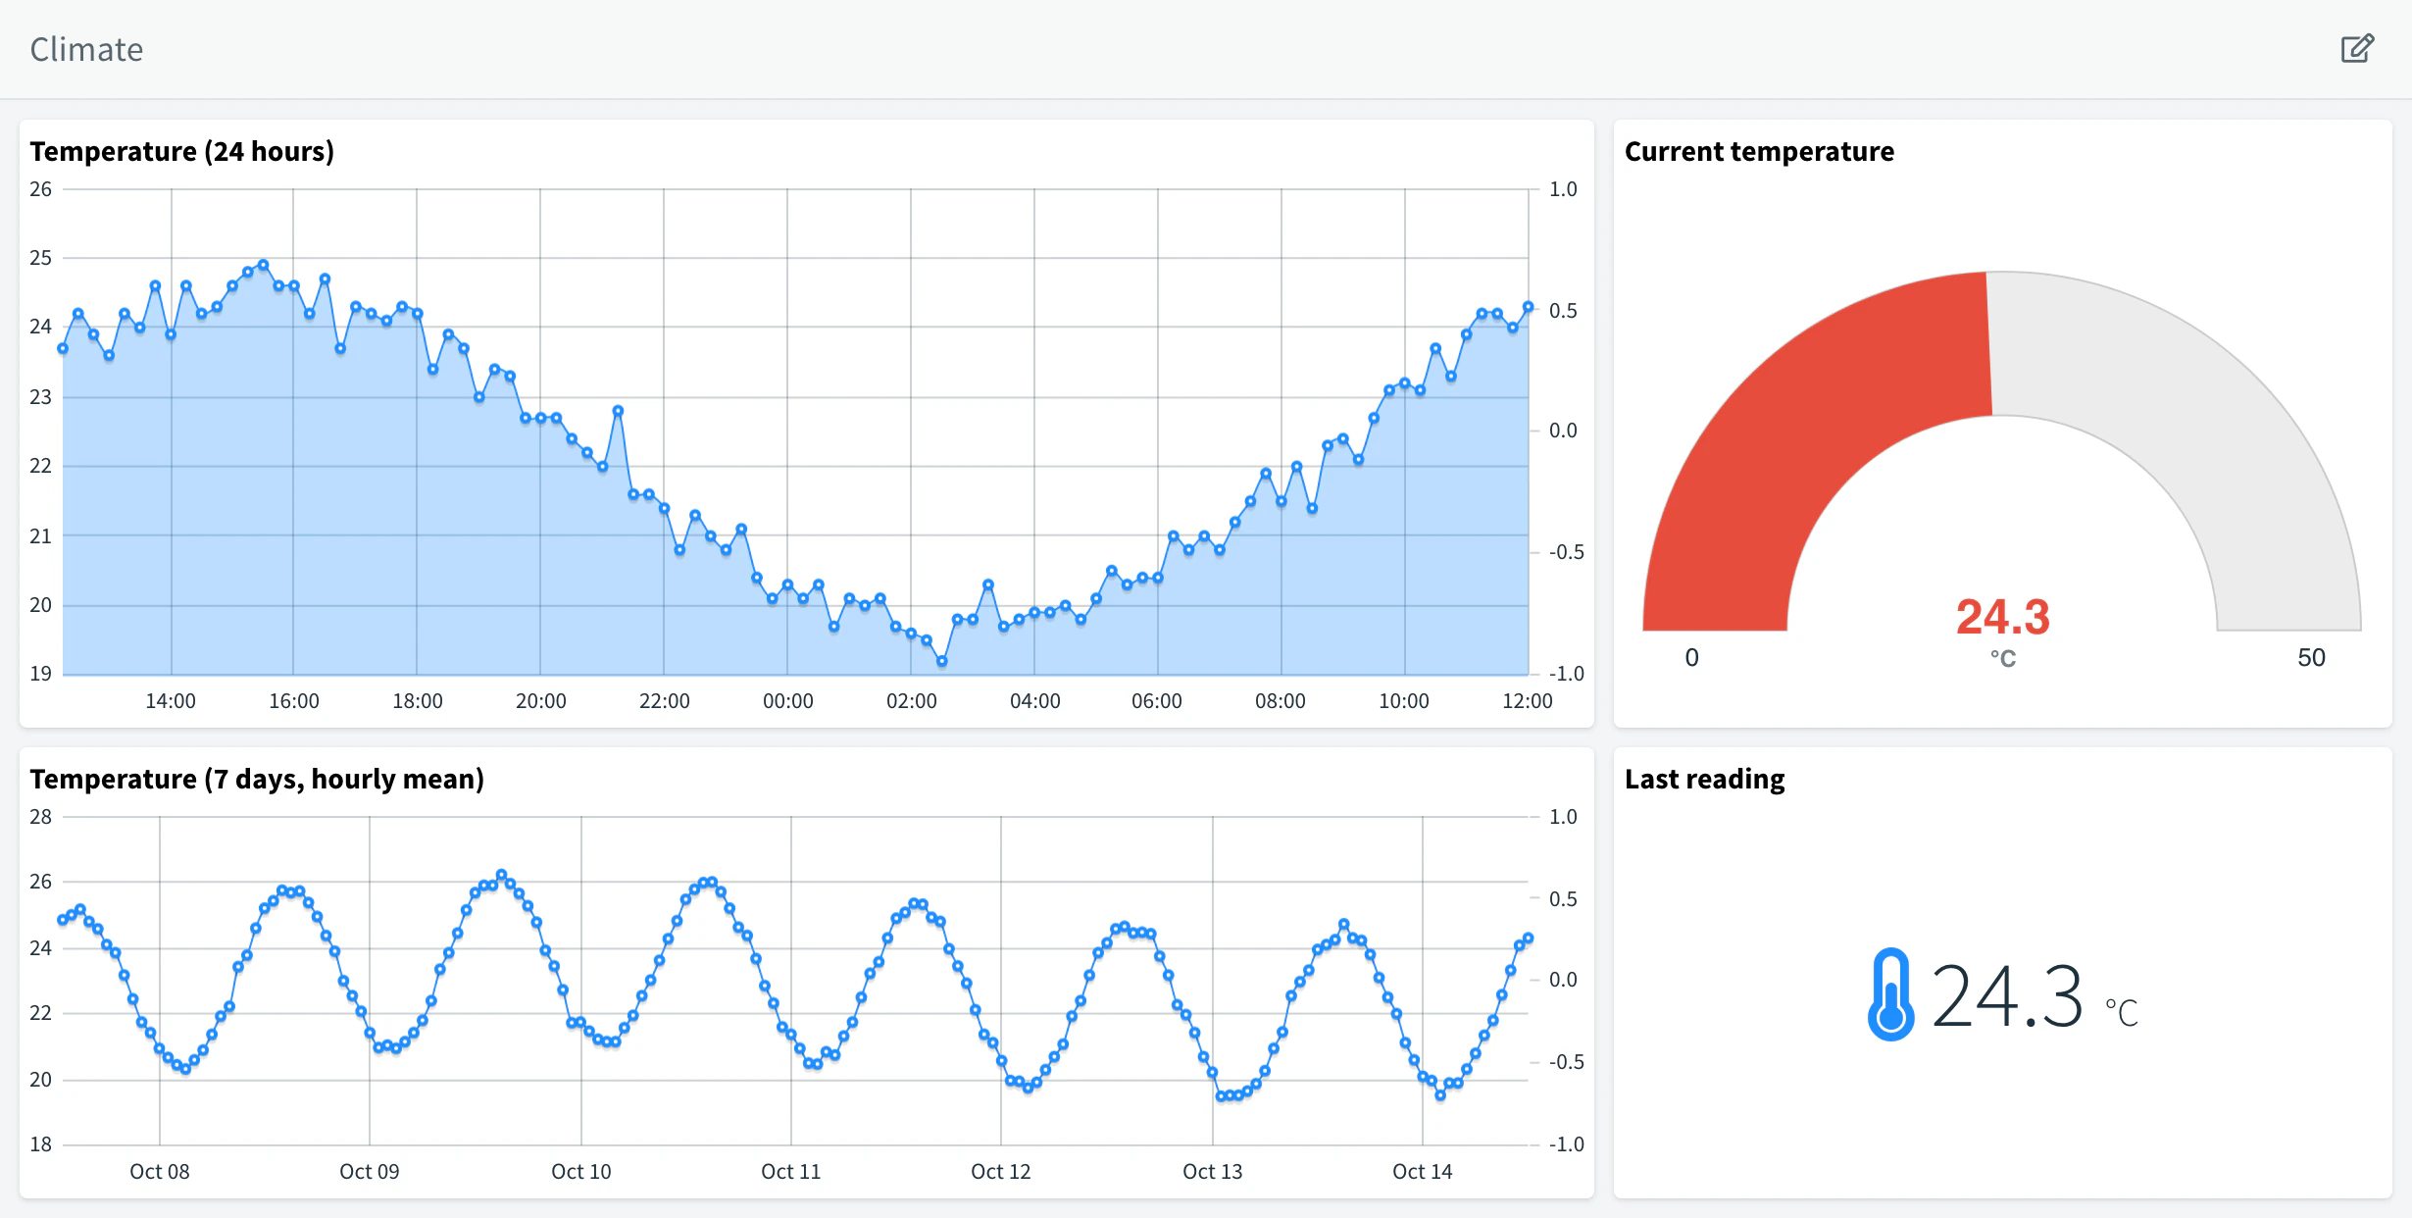Click the 'Temperature (24 hours)' panel title

182,151
